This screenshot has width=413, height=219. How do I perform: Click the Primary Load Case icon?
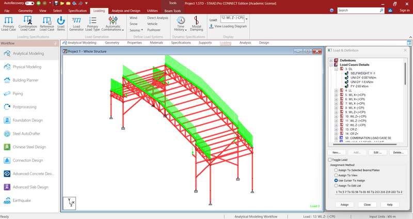[8, 23]
